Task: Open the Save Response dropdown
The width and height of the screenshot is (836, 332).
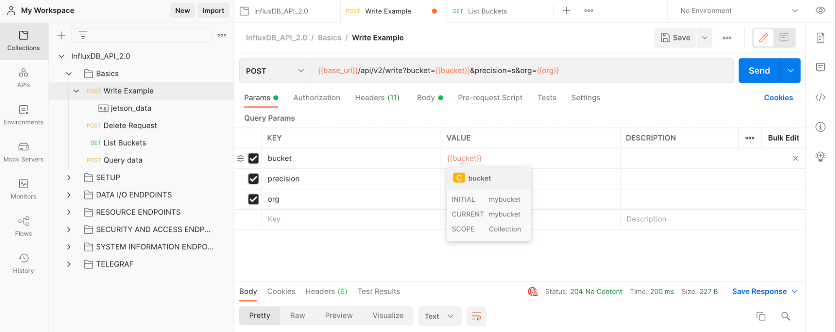Action: 764,291
